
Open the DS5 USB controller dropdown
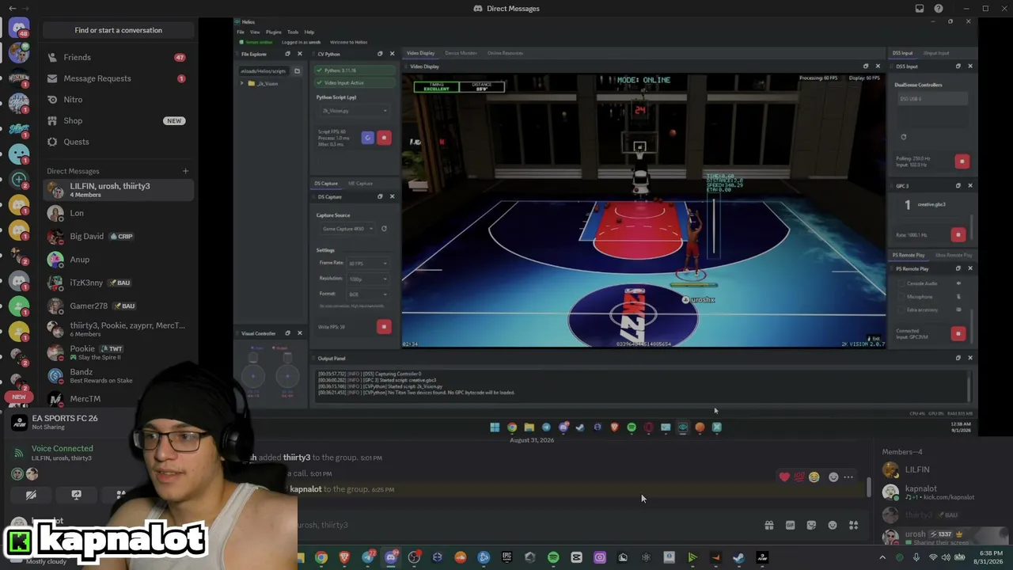(932, 99)
